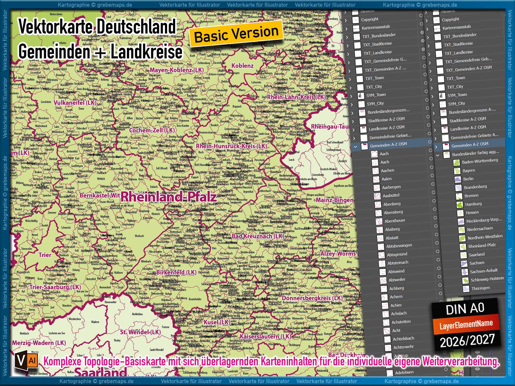The image size is (515, 386).
Task: Click the Bad Kreuznach (LK) map label
Action: pyautogui.click(x=258, y=236)
